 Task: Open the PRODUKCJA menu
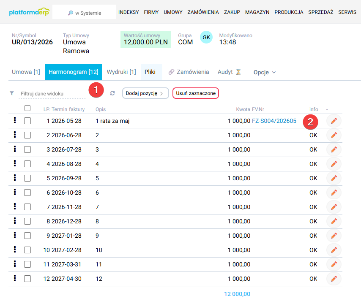[x=289, y=12]
